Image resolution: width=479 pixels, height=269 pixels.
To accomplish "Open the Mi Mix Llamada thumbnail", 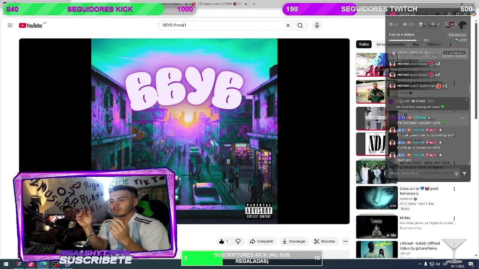I will pyautogui.click(x=376, y=227).
